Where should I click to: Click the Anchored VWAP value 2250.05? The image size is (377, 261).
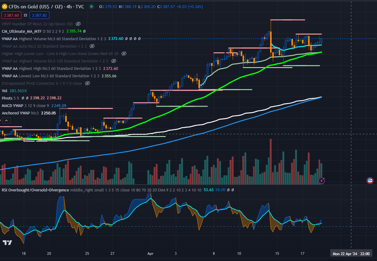(49, 113)
